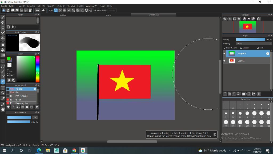
Task: Click fit-to-window icon in Navigator
Action: (235, 19)
